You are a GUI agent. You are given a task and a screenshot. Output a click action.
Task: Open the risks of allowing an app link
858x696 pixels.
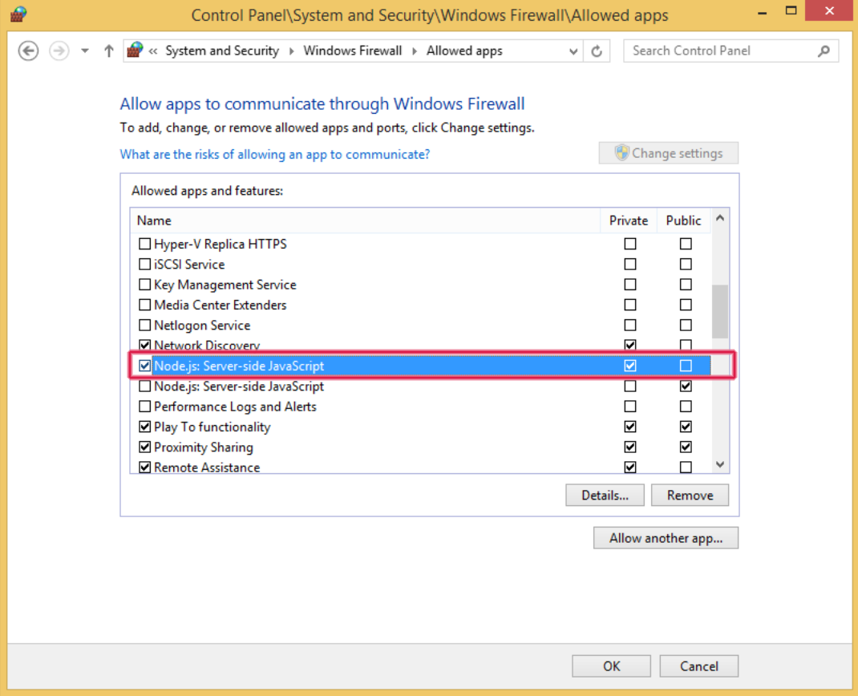click(x=275, y=154)
